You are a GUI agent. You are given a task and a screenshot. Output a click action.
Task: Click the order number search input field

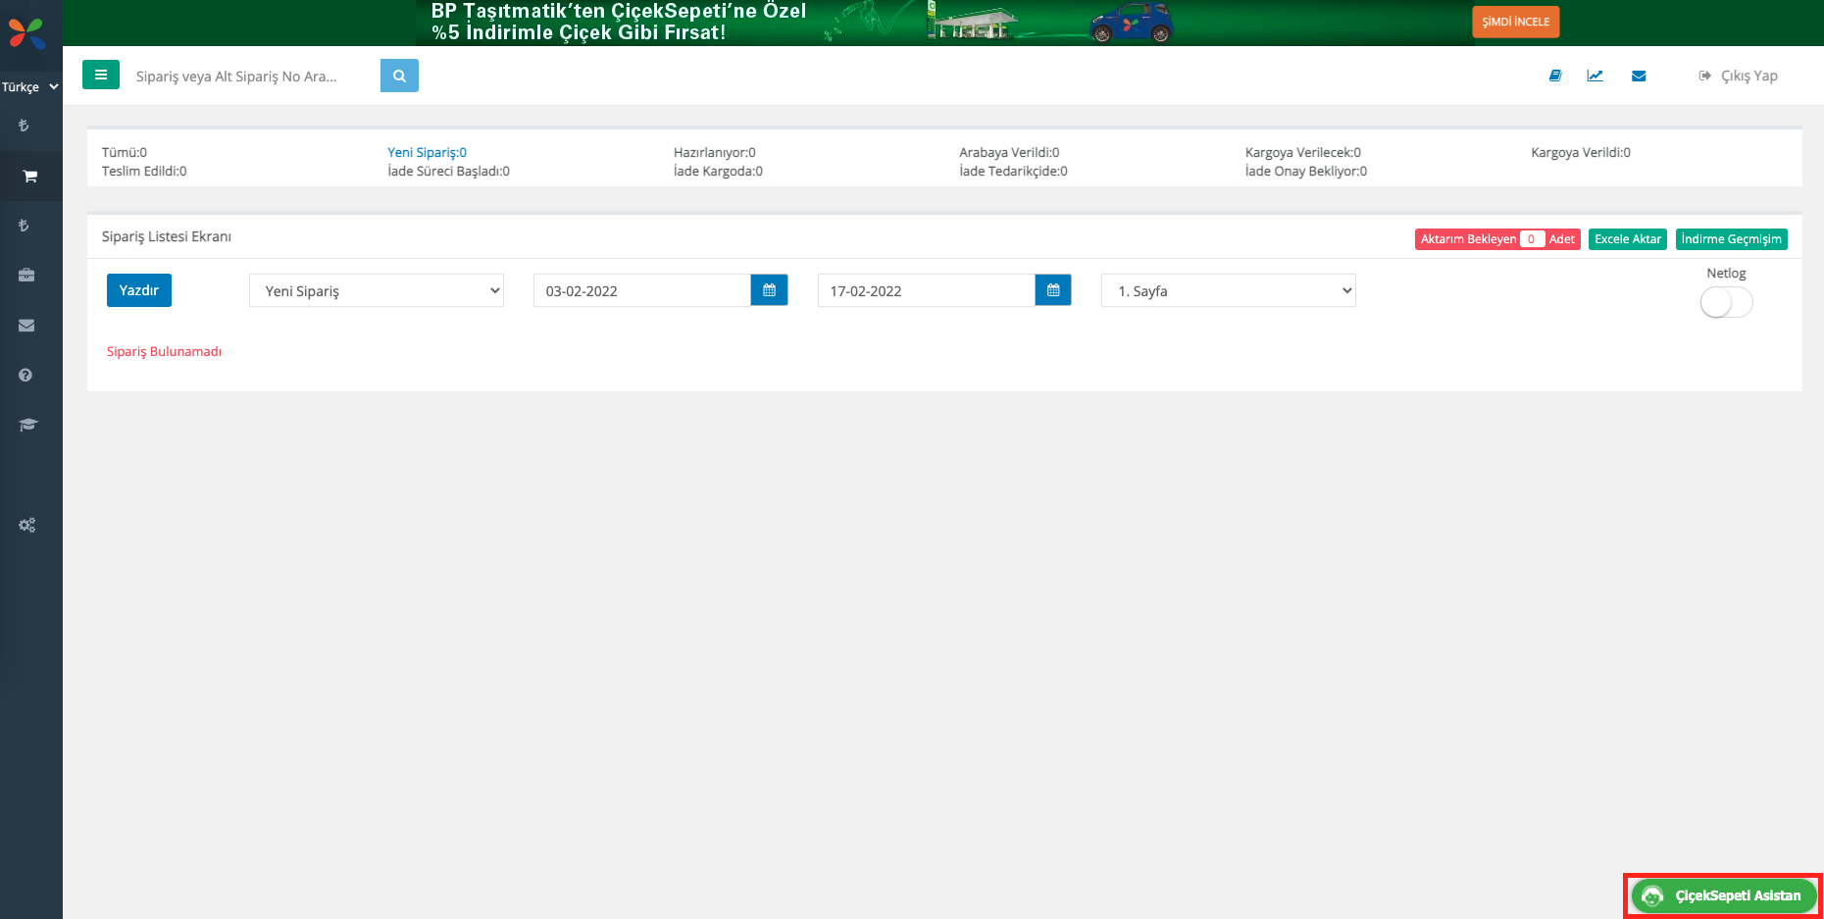tap(250, 76)
